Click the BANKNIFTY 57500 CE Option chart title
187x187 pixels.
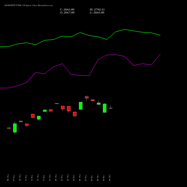pyautogui.click(x=28, y=6)
